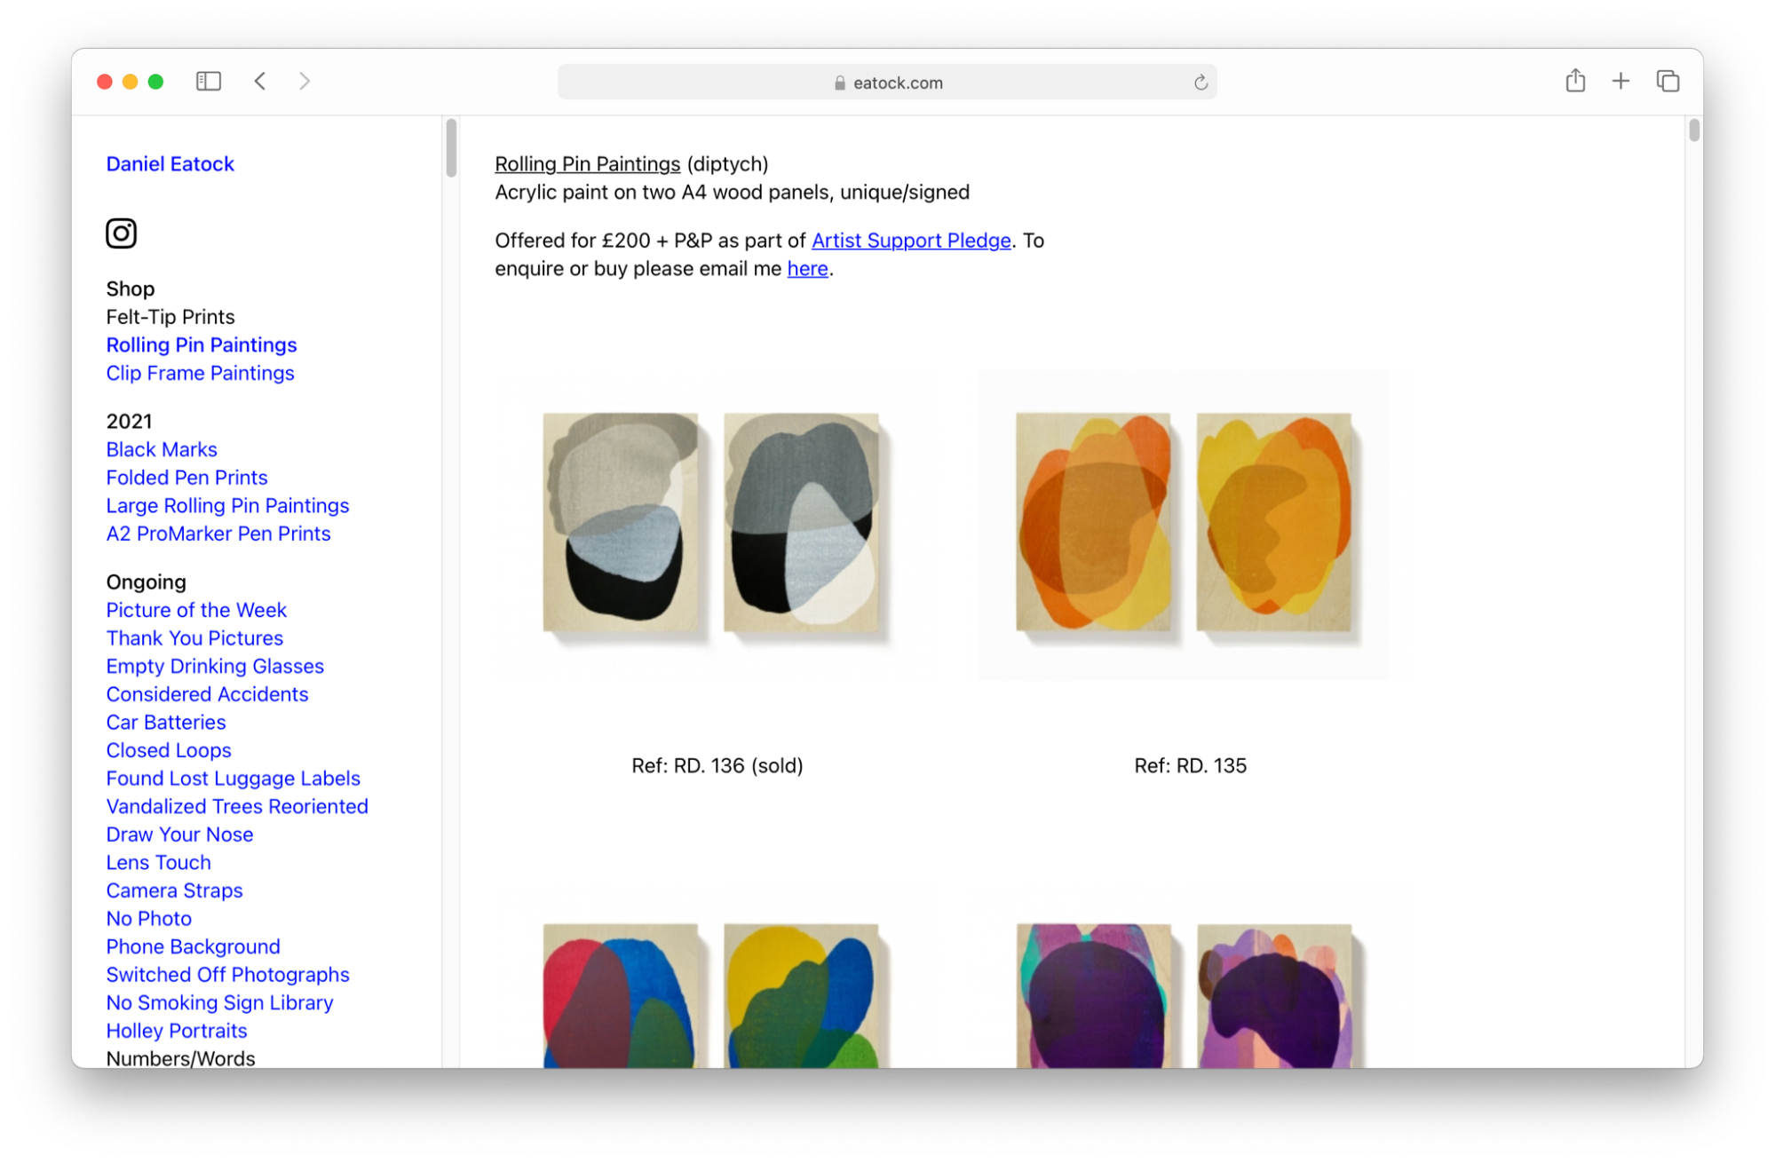Open Daniel Eatock home link

point(170,164)
